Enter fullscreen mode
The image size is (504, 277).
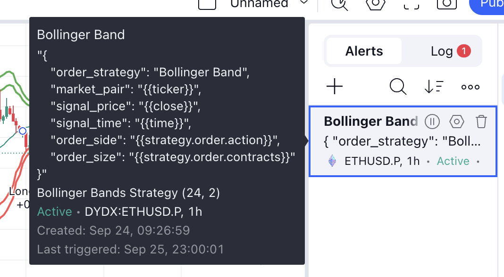coord(412,4)
